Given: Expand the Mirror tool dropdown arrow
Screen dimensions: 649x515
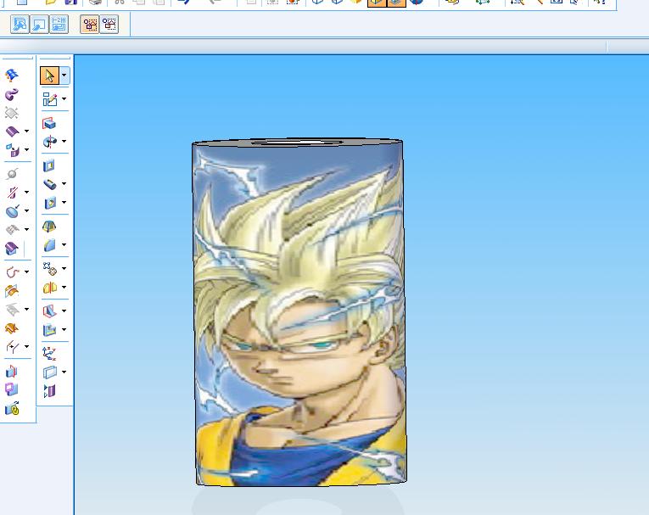Looking at the screenshot, I should [x=64, y=287].
